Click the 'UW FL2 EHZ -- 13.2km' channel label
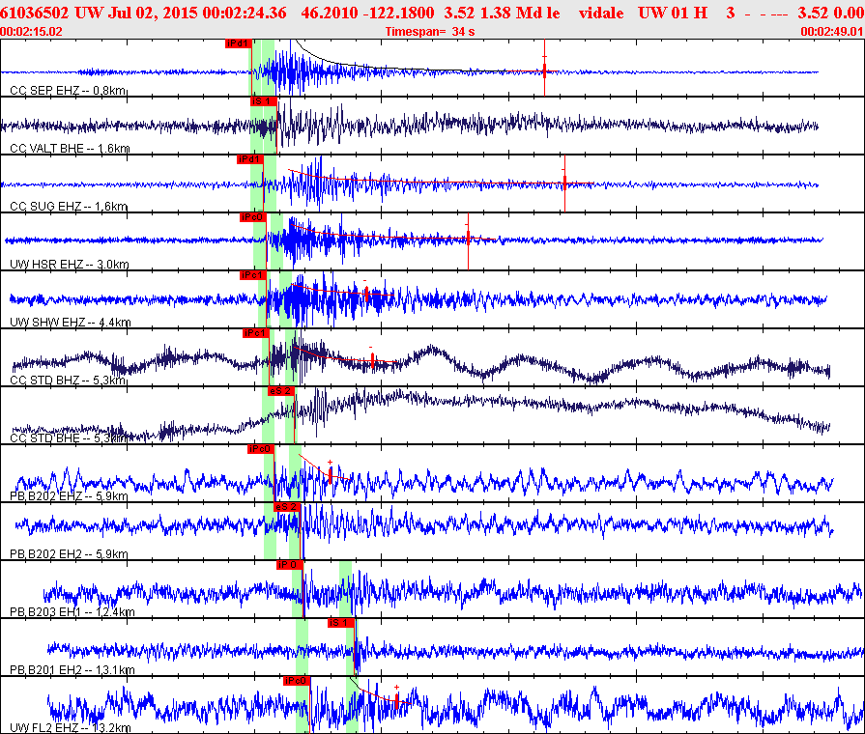Image resolution: width=865 pixels, height=734 pixels. point(71,727)
